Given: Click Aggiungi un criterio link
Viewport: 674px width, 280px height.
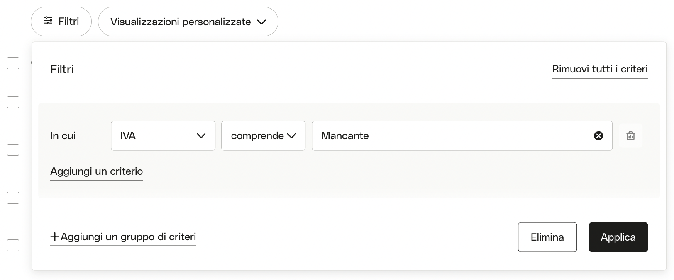Looking at the screenshot, I should click(96, 171).
